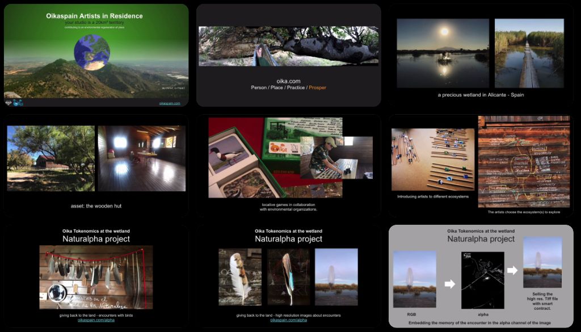
Task: Select the hanging feathers photo with red frame
Action: click(x=96, y=277)
